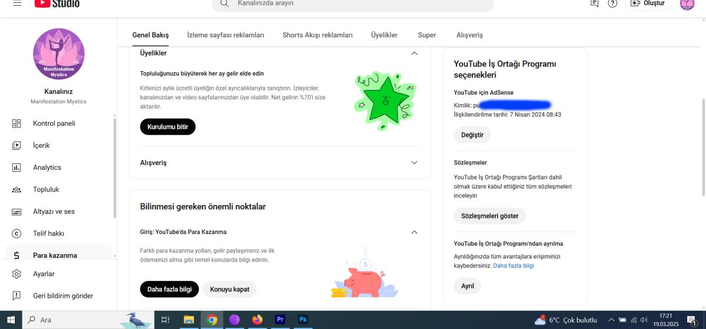This screenshot has height=329, width=706.
Task: Click the green star memberships illustration
Action: point(385,100)
